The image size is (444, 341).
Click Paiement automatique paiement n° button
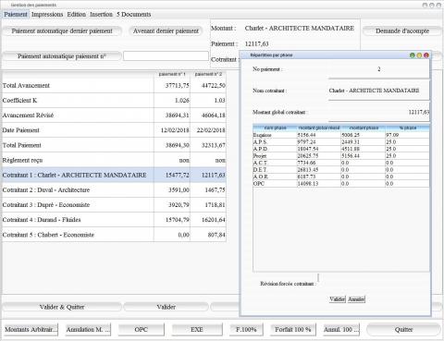point(62,56)
